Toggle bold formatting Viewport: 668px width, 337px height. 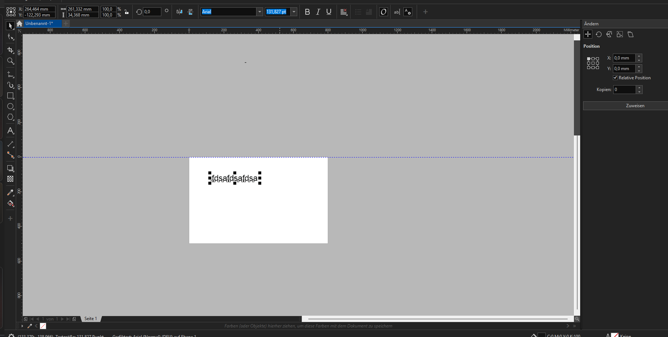[307, 12]
